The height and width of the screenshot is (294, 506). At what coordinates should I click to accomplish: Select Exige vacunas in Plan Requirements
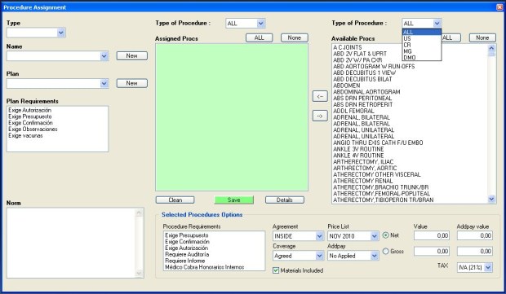point(25,135)
